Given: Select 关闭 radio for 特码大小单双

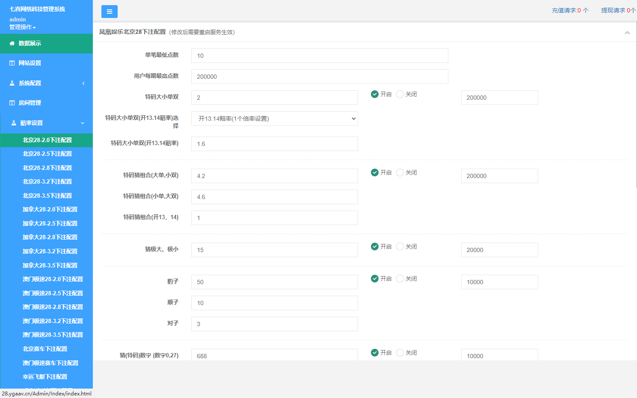Looking at the screenshot, I should (x=400, y=94).
